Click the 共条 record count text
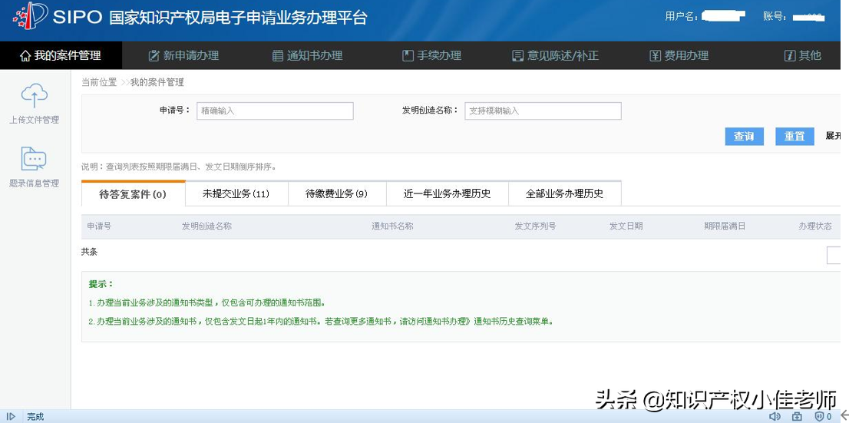Image resolution: width=849 pixels, height=423 pixels. click(89, 252)
